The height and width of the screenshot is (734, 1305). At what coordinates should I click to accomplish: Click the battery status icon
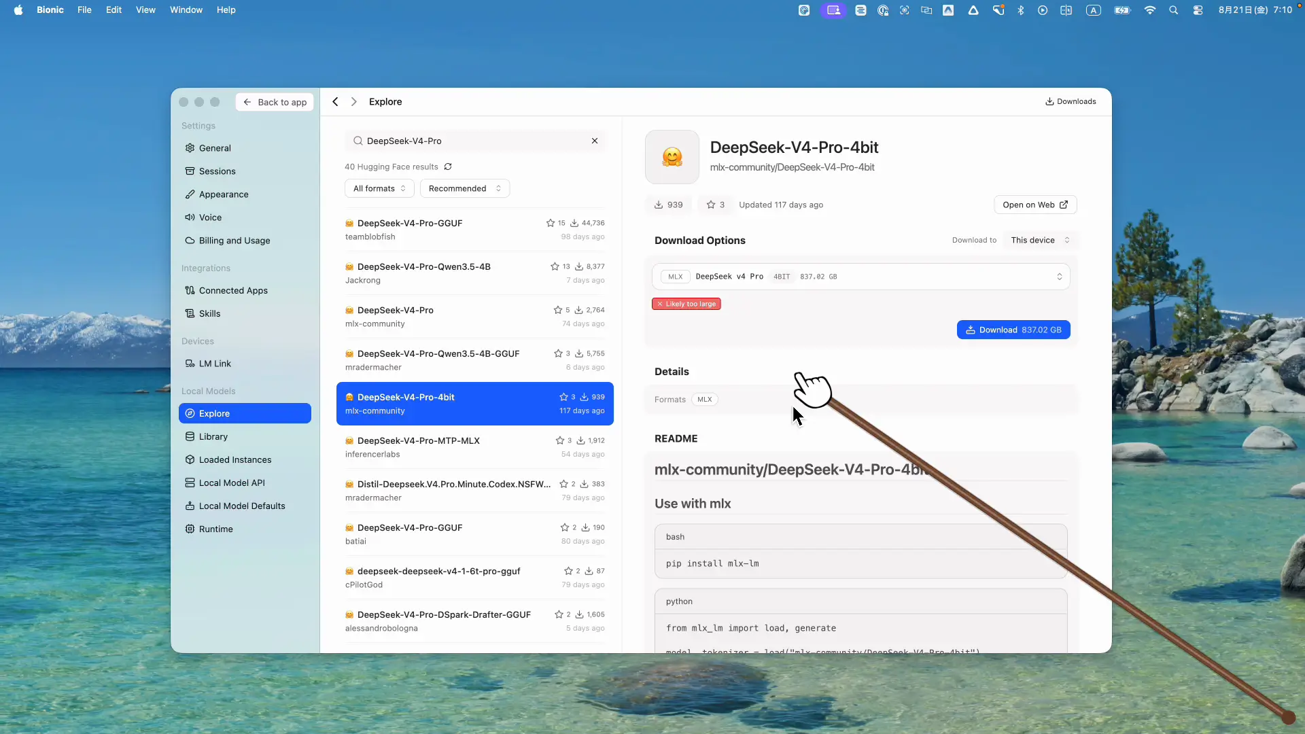[x=1122, y=10]
